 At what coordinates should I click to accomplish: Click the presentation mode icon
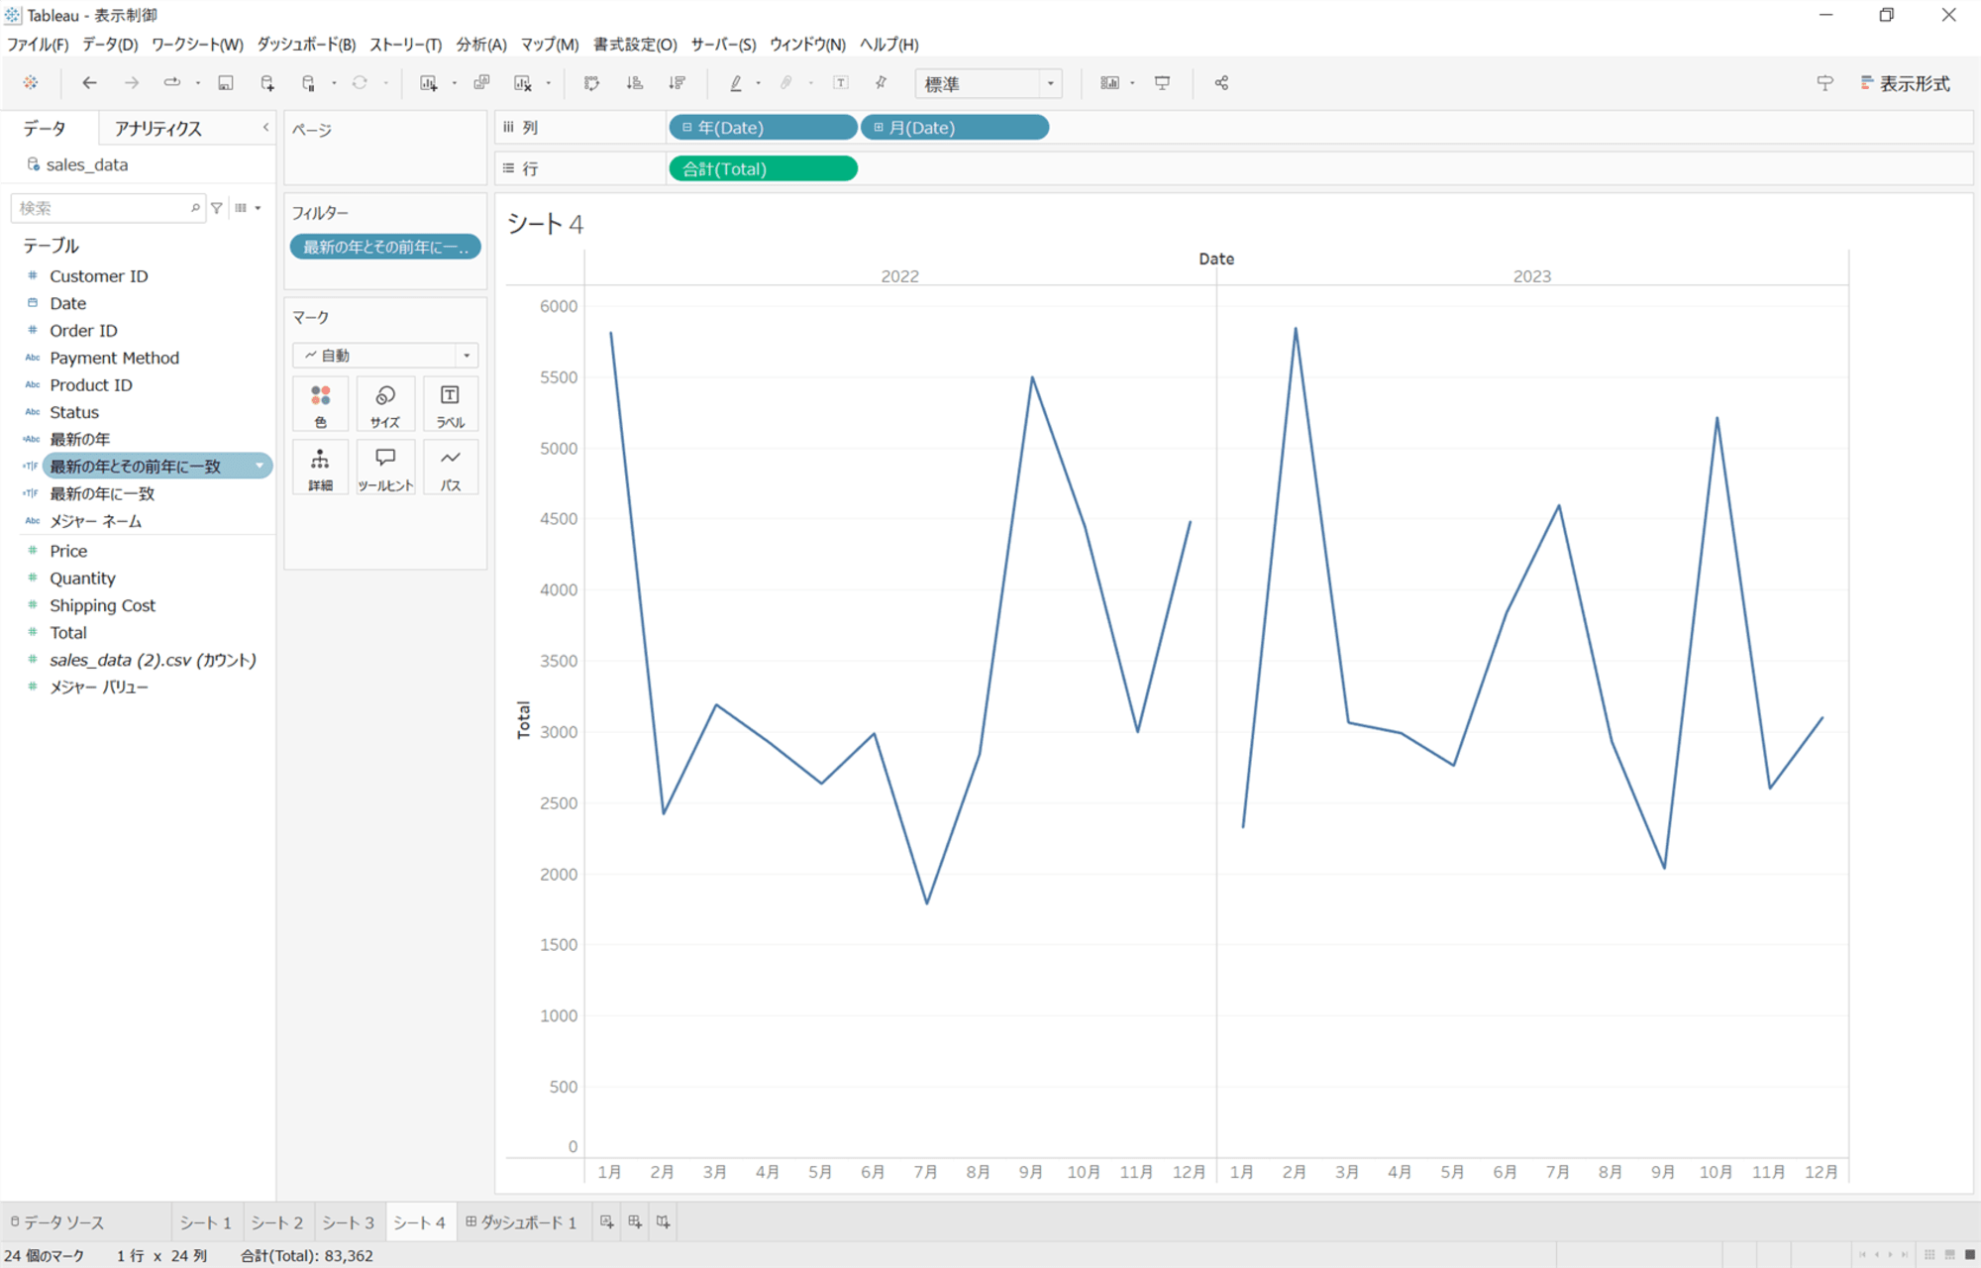[x=1163, y=83]
